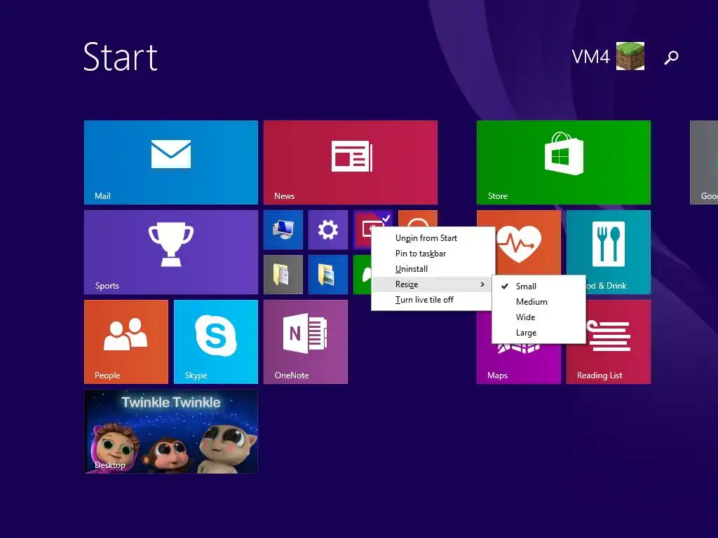The height and width of the screenshot is (538, 718).
Task: Open the PC Settings gear tile
Action: pyautogui.click(x=328, y=230)
